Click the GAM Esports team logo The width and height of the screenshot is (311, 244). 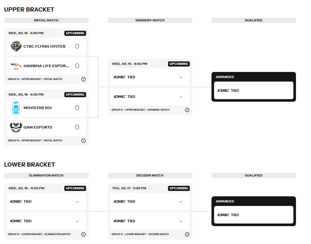16,127
